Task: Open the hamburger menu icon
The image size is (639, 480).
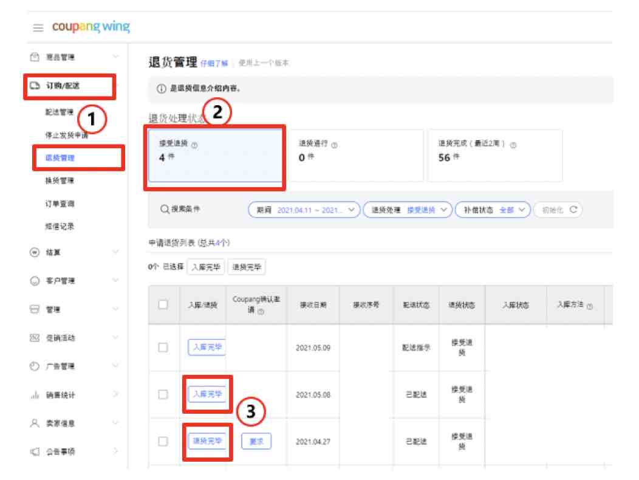Action: coord(38,28)
